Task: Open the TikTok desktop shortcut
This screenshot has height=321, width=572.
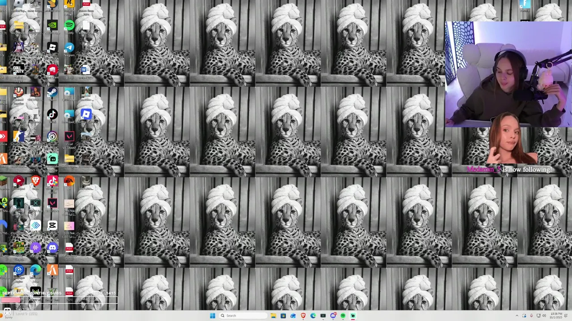Action: 52,115
